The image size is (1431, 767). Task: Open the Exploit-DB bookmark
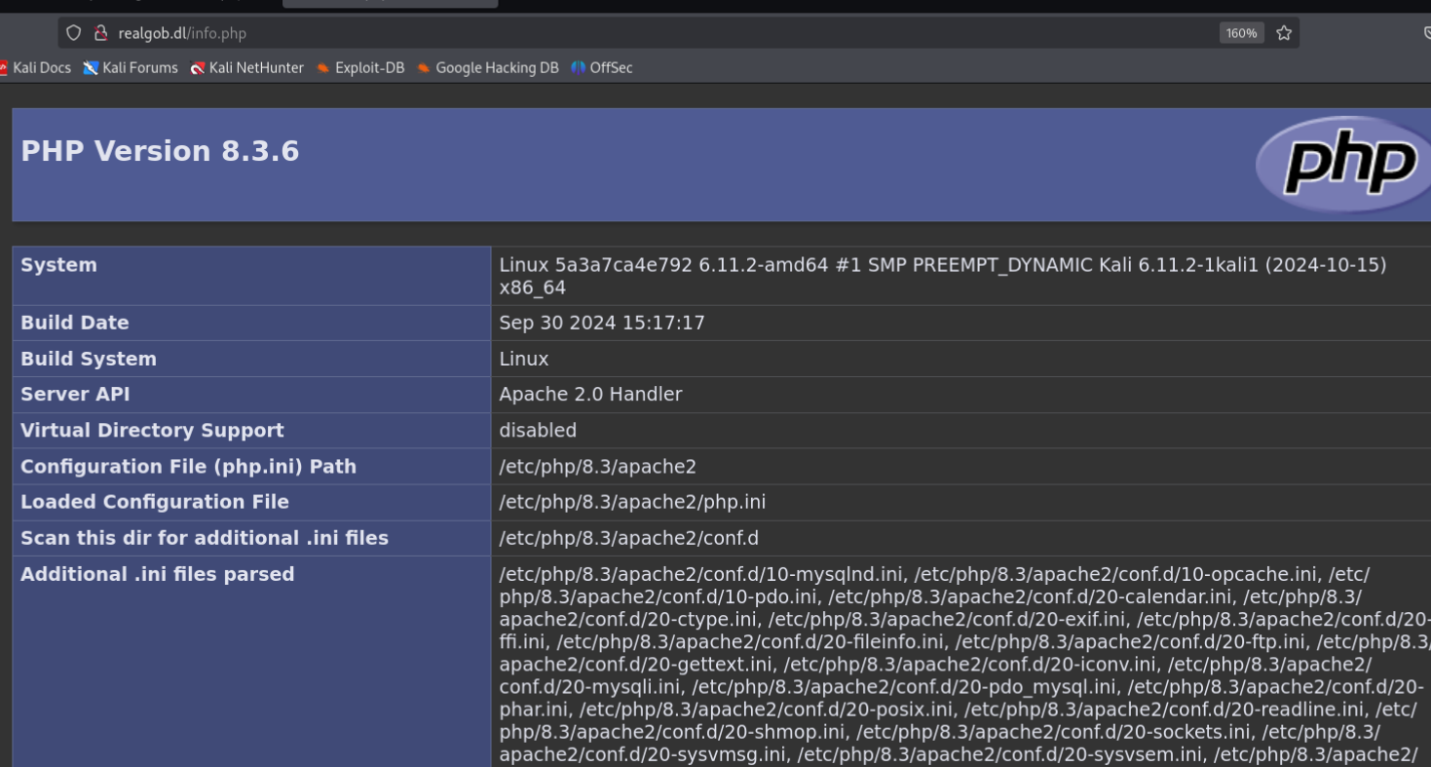tap(360, 68)
